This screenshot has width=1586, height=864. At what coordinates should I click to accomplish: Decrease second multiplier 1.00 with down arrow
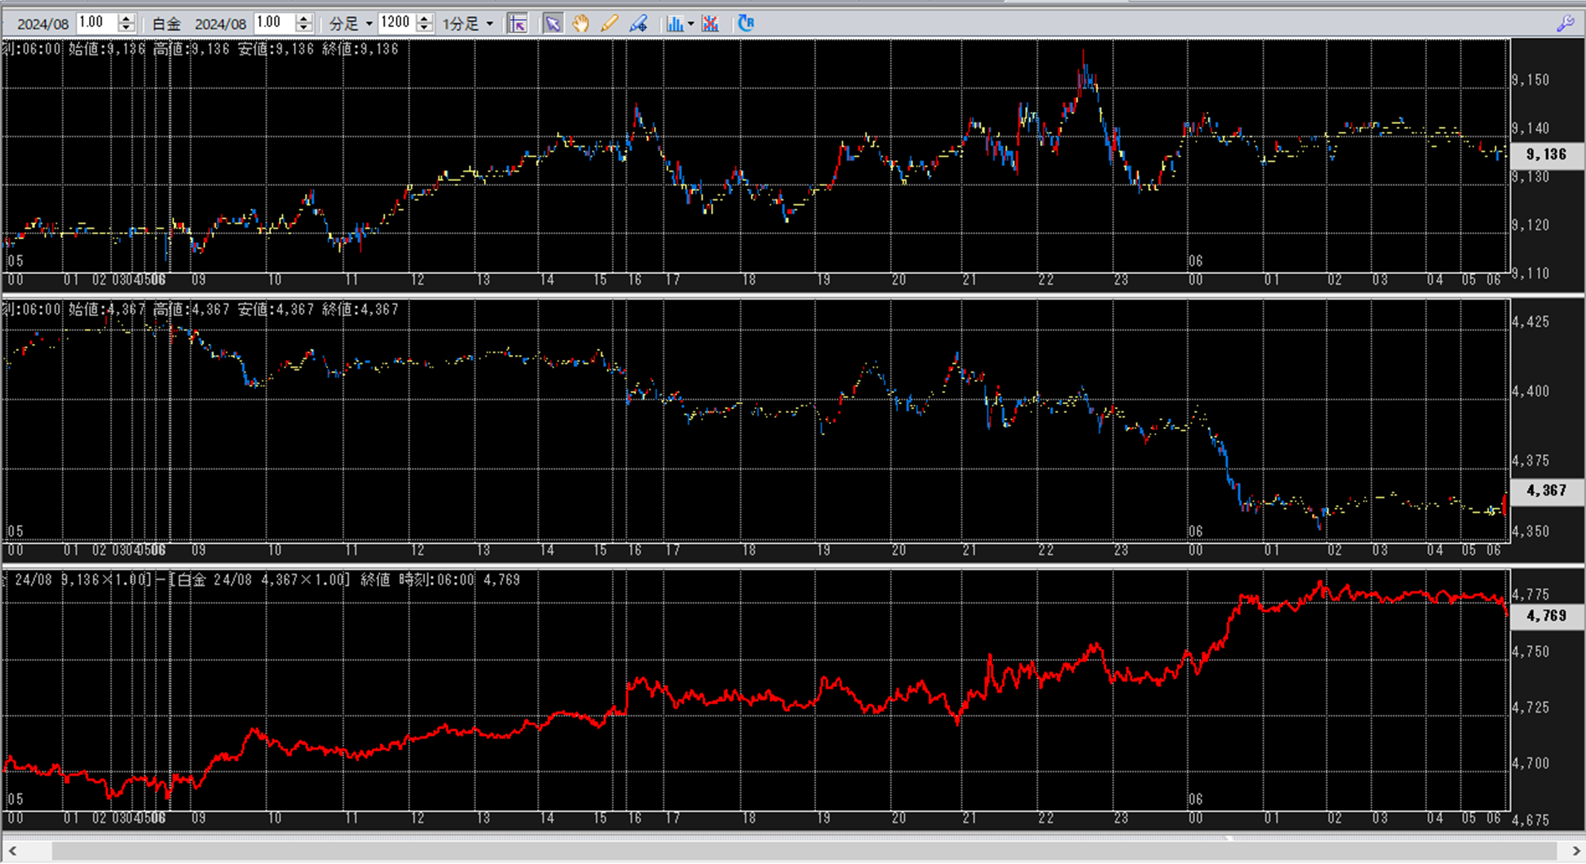(x=304, y=29)
